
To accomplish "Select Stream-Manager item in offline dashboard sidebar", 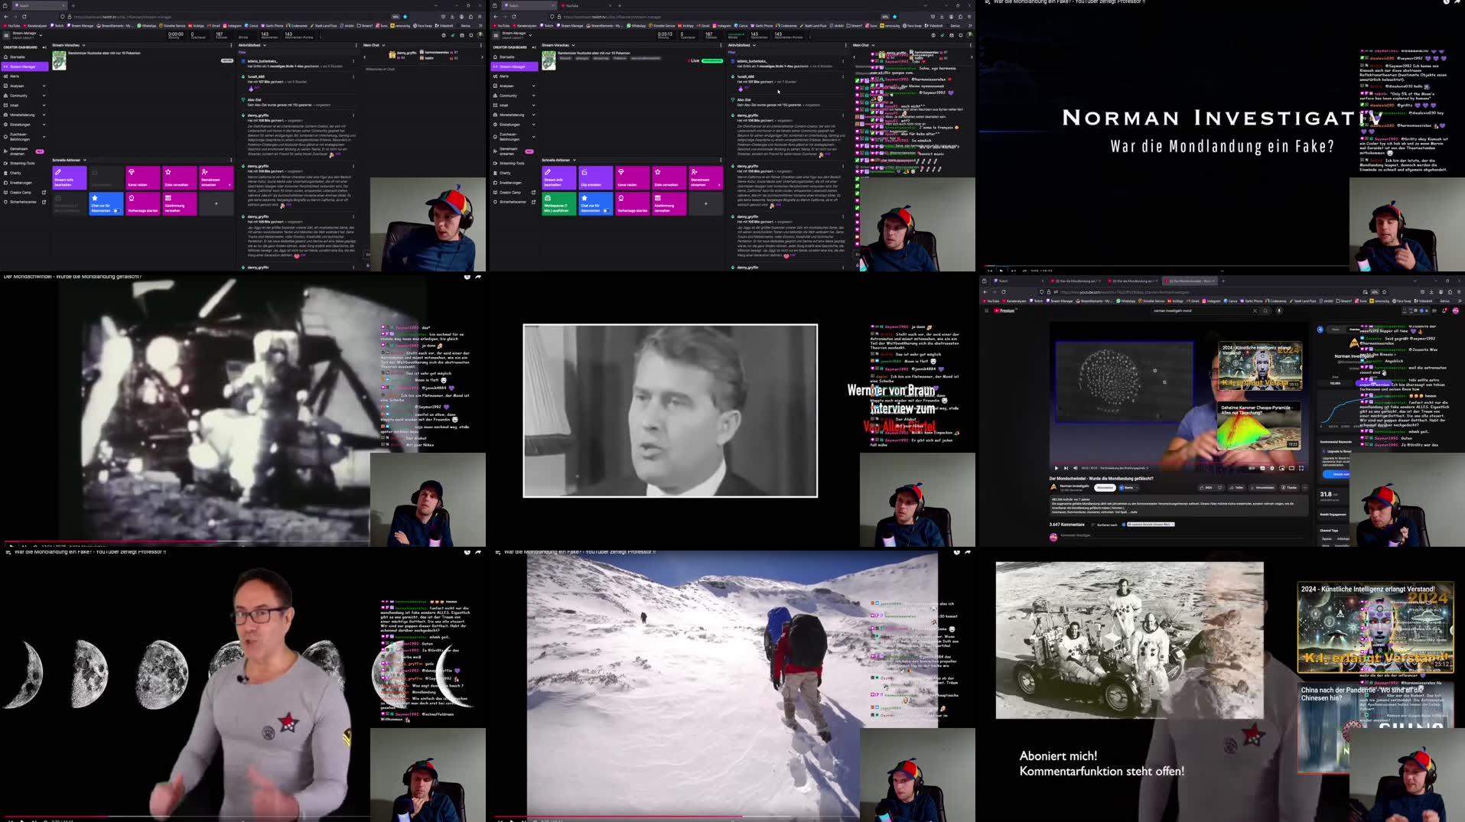I will pyautogui.click(x=24, y=67).
